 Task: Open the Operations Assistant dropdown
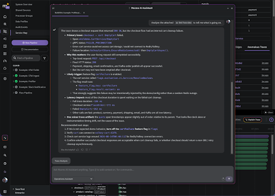click(x=73, y=179)
